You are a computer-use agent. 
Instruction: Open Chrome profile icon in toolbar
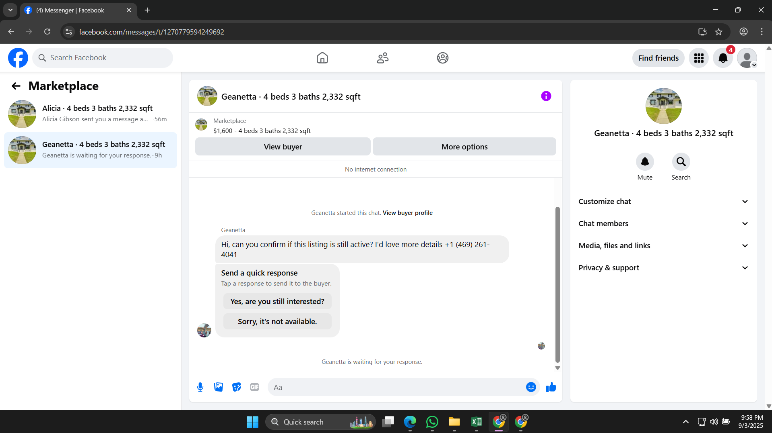coord(743,32)
